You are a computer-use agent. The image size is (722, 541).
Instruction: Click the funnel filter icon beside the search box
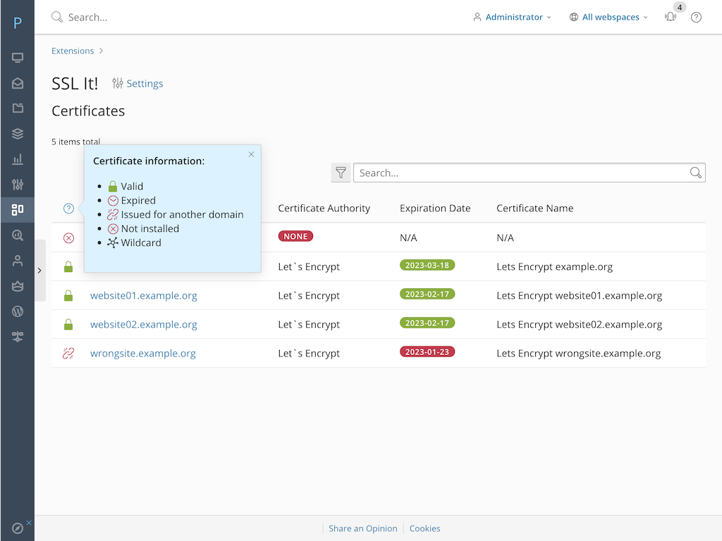click(x=341, y=173)
